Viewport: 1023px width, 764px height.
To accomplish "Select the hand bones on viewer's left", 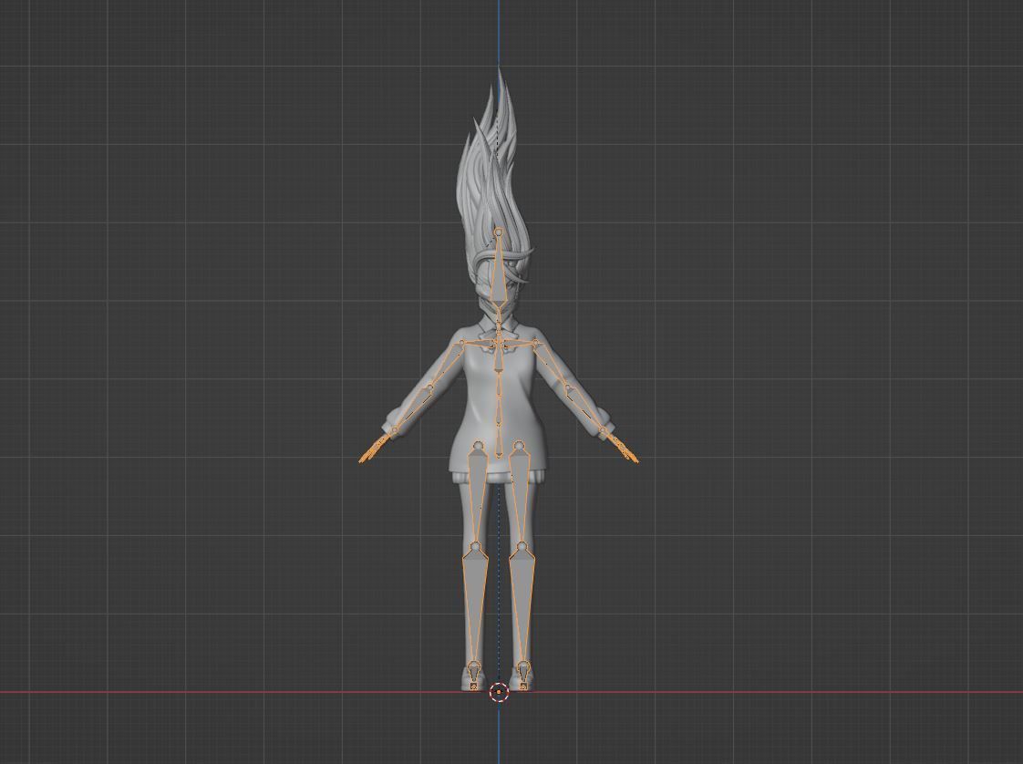I will coord(375,449).
